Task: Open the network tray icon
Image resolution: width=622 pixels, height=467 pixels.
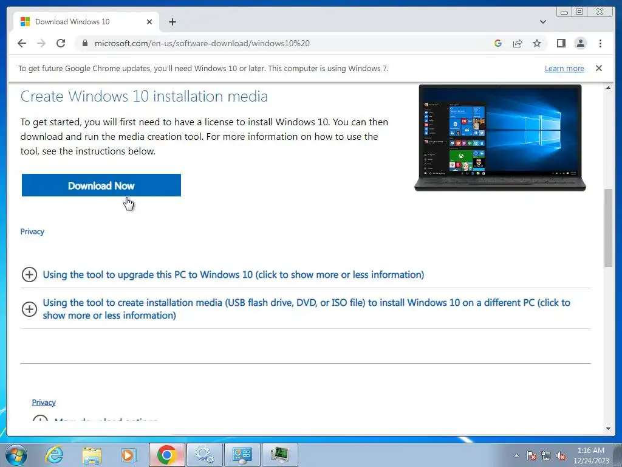Action: [546, 455]
